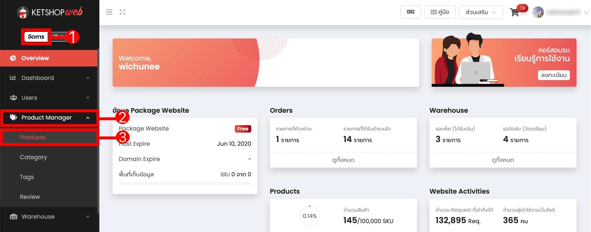Viewport: 591px width, 232px height.
Task: Expand the Dashboard menu chevron
Action: pyautogui.click(x=88, y=78)
